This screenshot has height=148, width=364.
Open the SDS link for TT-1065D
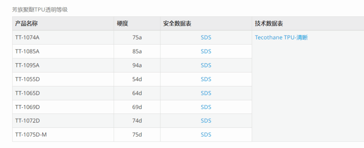pos(206,93)
